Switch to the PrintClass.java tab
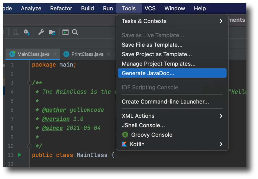 [87, 54]
